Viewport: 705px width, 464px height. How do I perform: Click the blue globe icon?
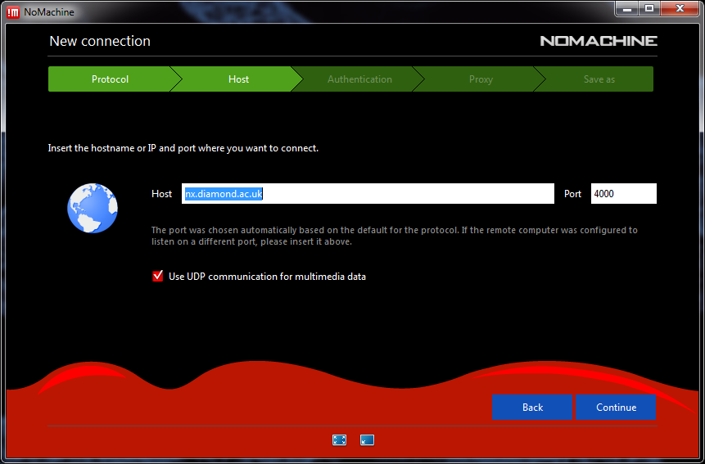coord(93,208)
